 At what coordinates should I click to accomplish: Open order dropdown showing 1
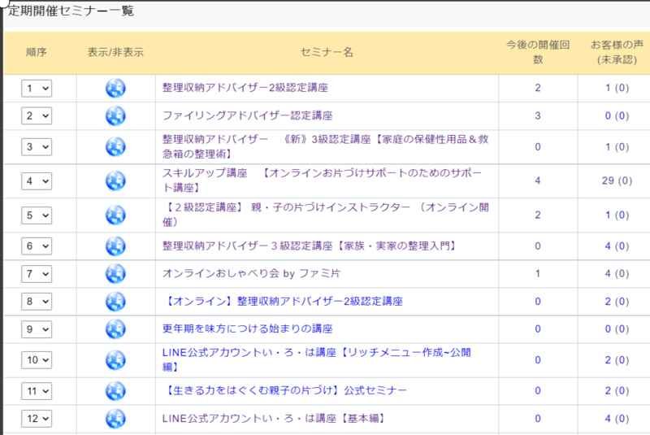pos(37,88)
